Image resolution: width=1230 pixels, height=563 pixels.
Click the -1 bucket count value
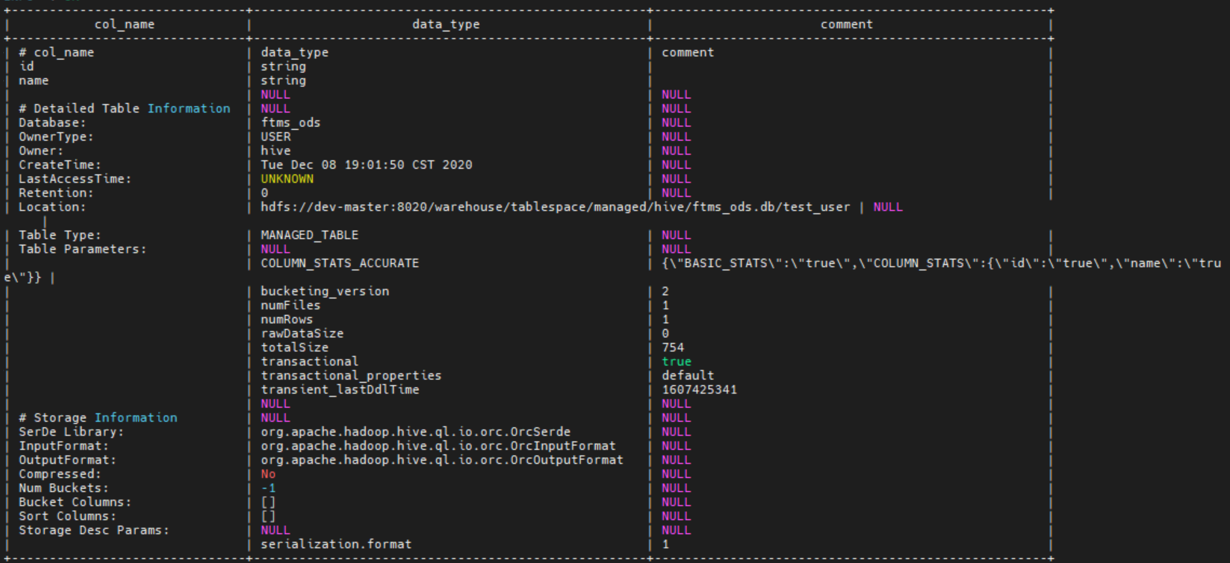tap(268, 488)
